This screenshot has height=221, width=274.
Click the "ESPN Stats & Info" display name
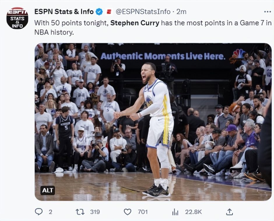tap(64, 12)
